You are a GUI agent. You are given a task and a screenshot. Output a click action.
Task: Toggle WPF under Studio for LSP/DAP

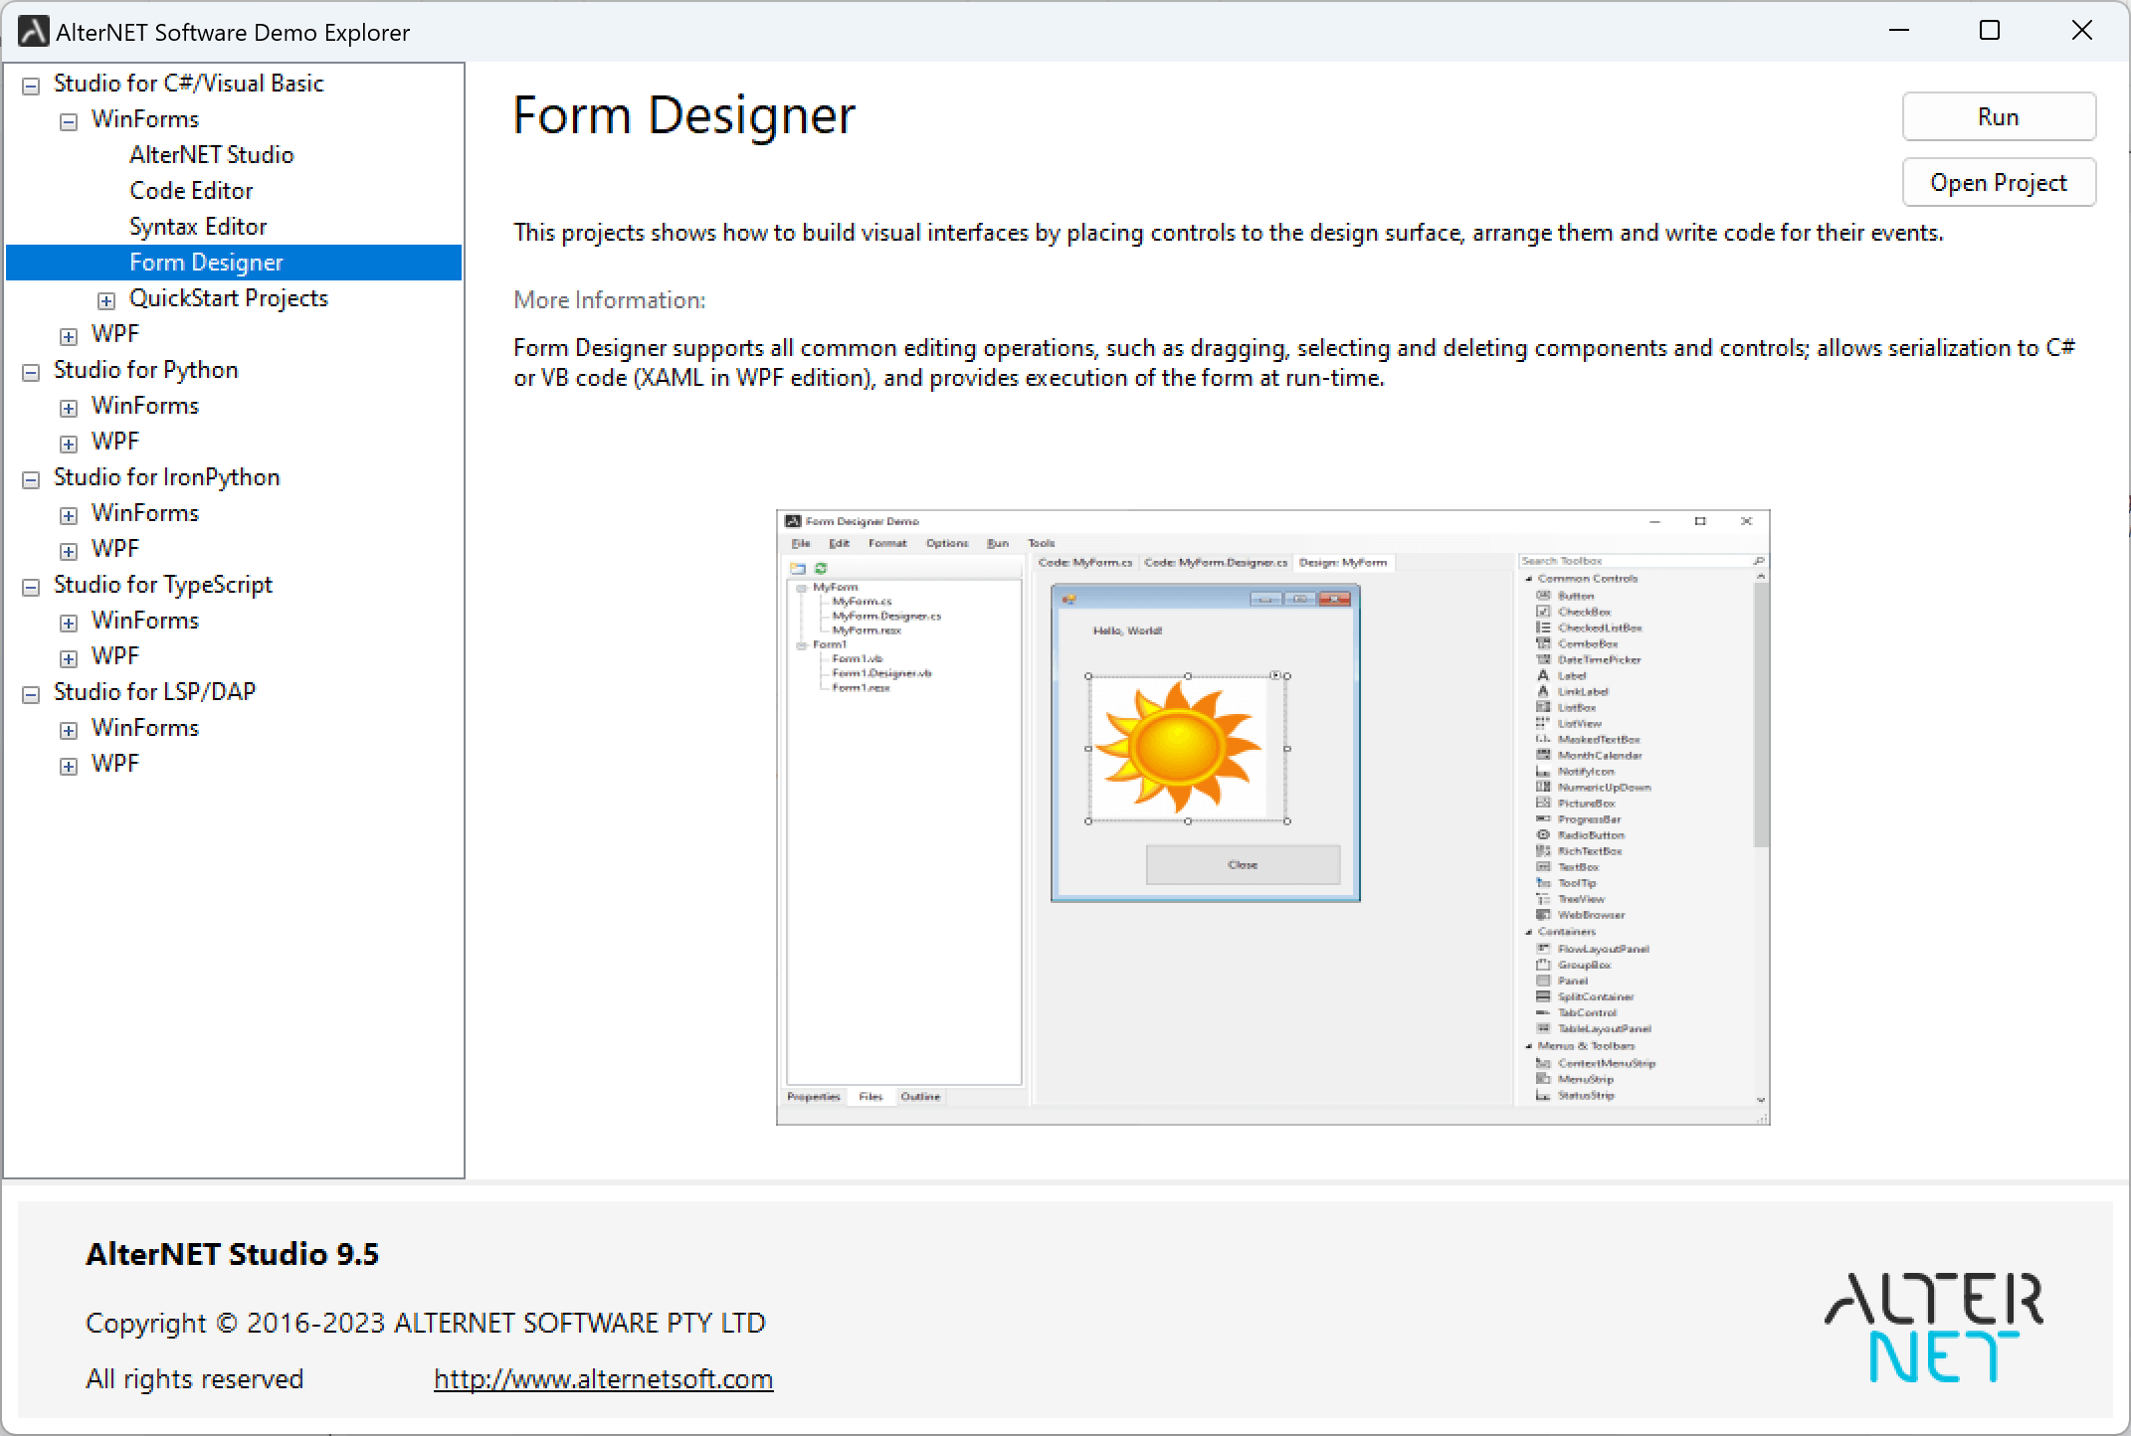pyautogui.click(x=69, y=763)
